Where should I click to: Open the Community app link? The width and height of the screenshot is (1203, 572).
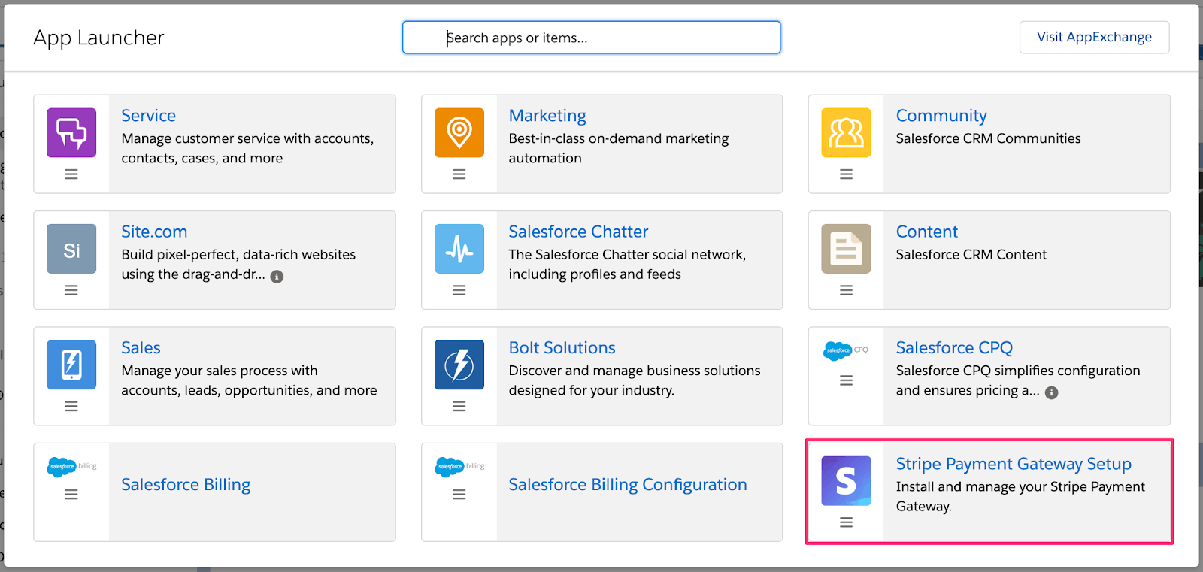click(x=941, y=116)
